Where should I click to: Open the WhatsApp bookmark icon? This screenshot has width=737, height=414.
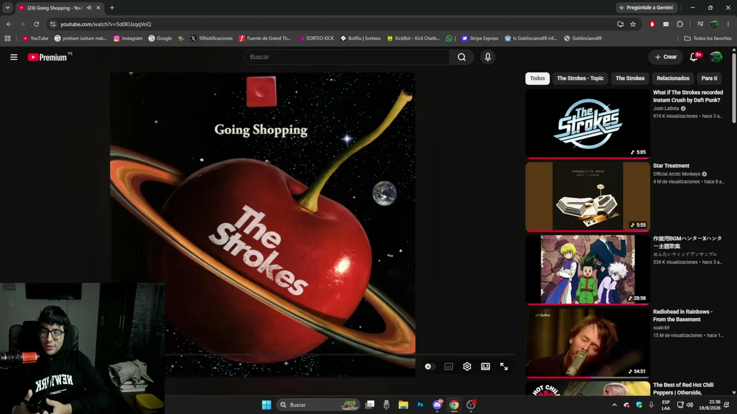point(449,39)
